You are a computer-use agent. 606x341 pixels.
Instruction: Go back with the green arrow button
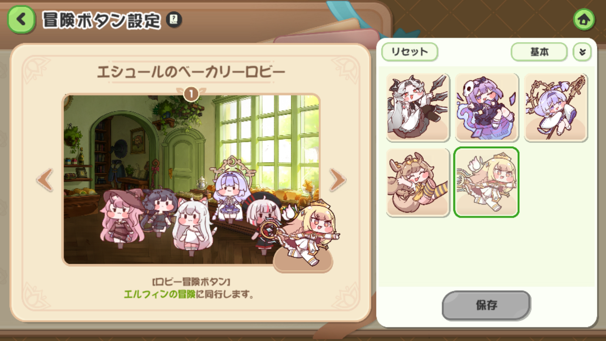21,19
